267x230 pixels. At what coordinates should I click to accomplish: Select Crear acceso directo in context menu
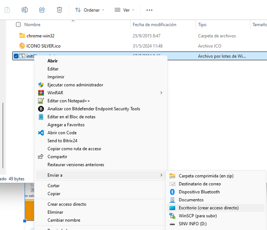pyautogui.click(x=67, y=204)
